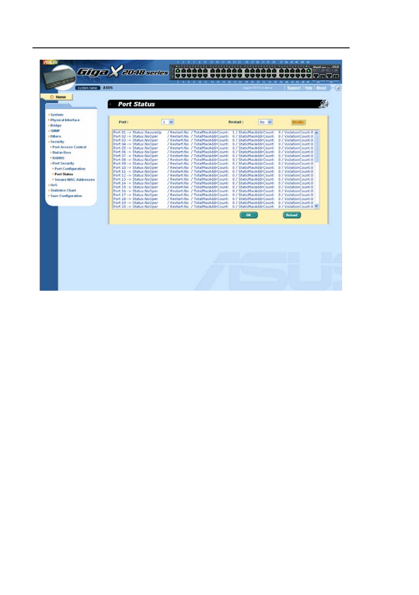Click scroll up arrow of port list
The image size is (419, 595).
point(316,132)
